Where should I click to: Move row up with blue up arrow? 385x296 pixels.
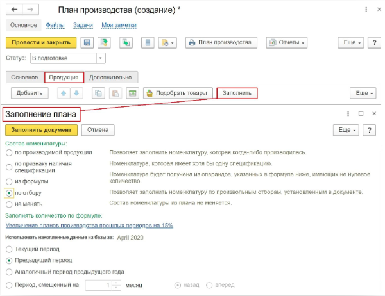pyautogui.click(x=64, y=93)
